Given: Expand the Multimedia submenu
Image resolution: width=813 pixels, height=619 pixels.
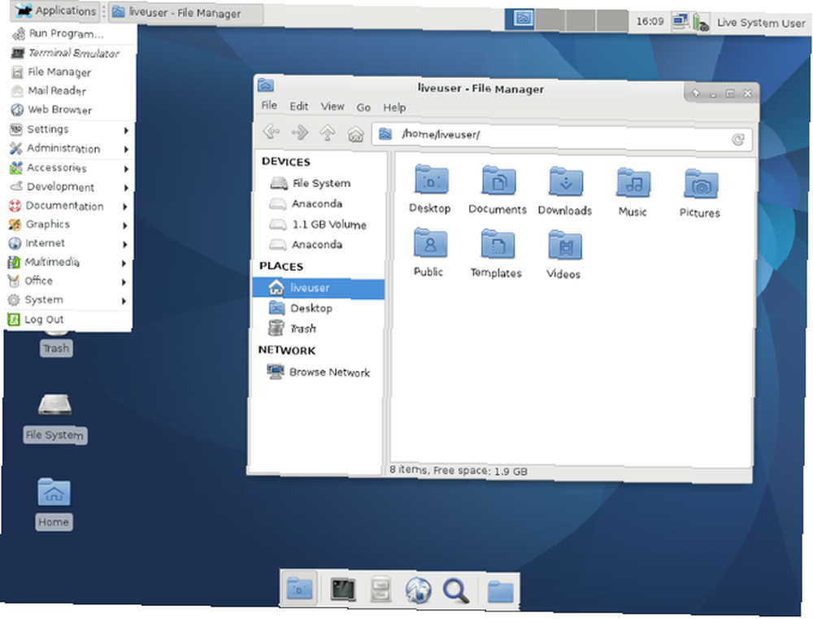Looking at the screenshot, I should click(x=67, y=262).
